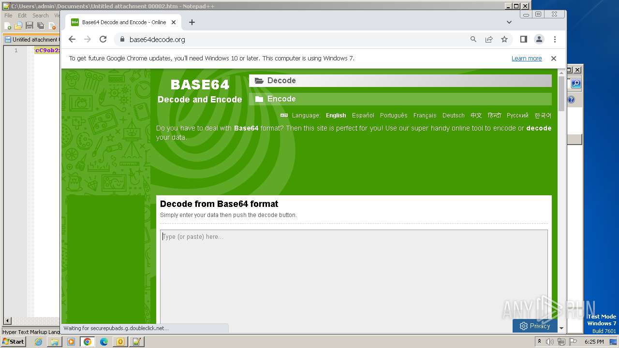
Task: Click the Learn more link
Action: (x=527, y=58)
